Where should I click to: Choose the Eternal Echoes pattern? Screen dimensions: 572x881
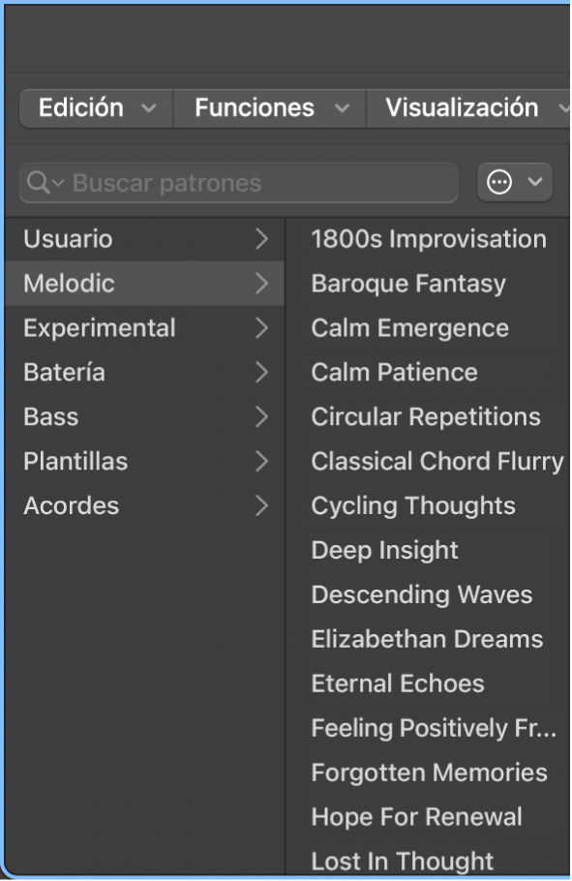coord(397,684)
